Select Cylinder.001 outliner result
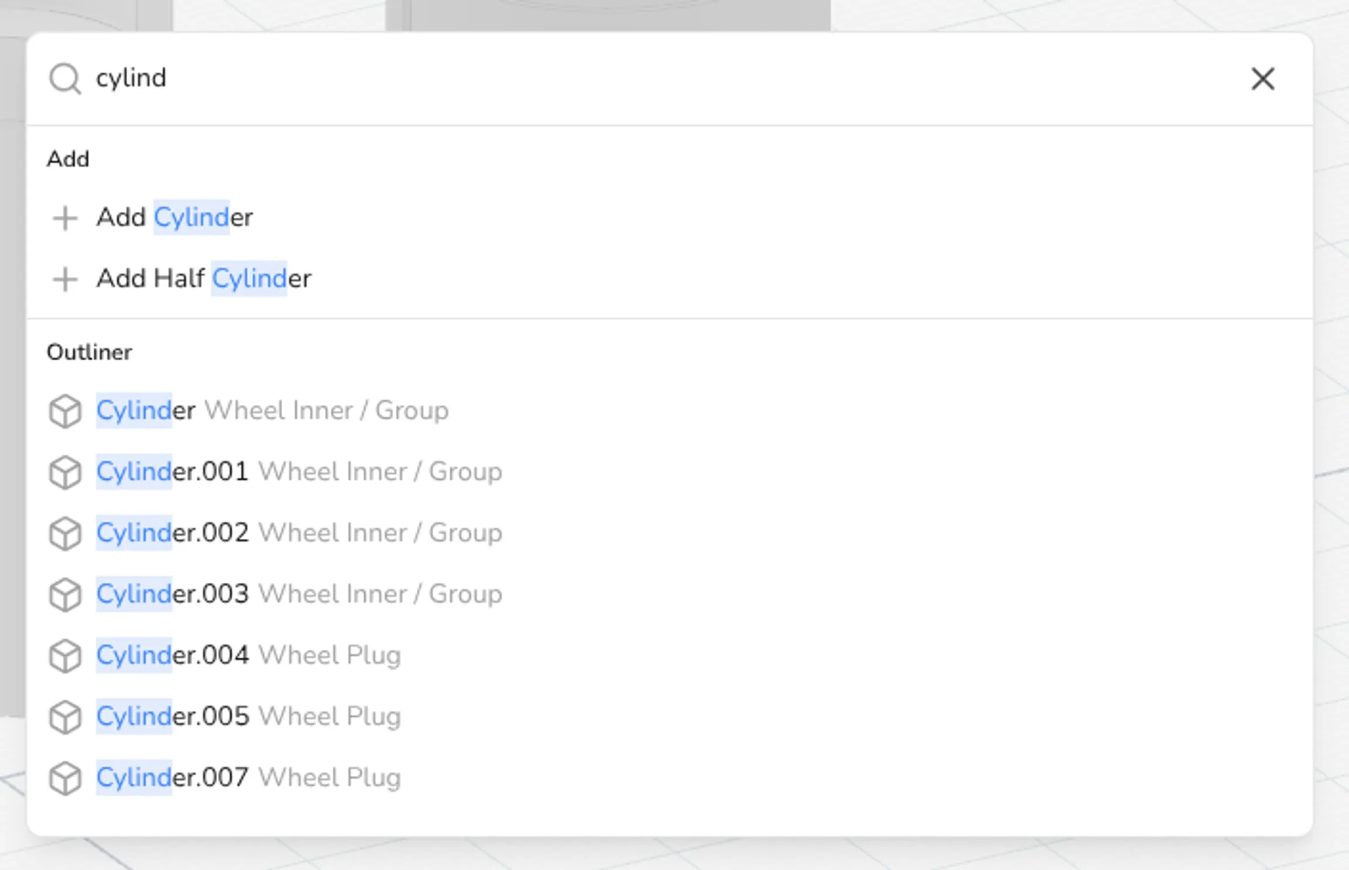 pyautogui.click(x=670, y=472)
